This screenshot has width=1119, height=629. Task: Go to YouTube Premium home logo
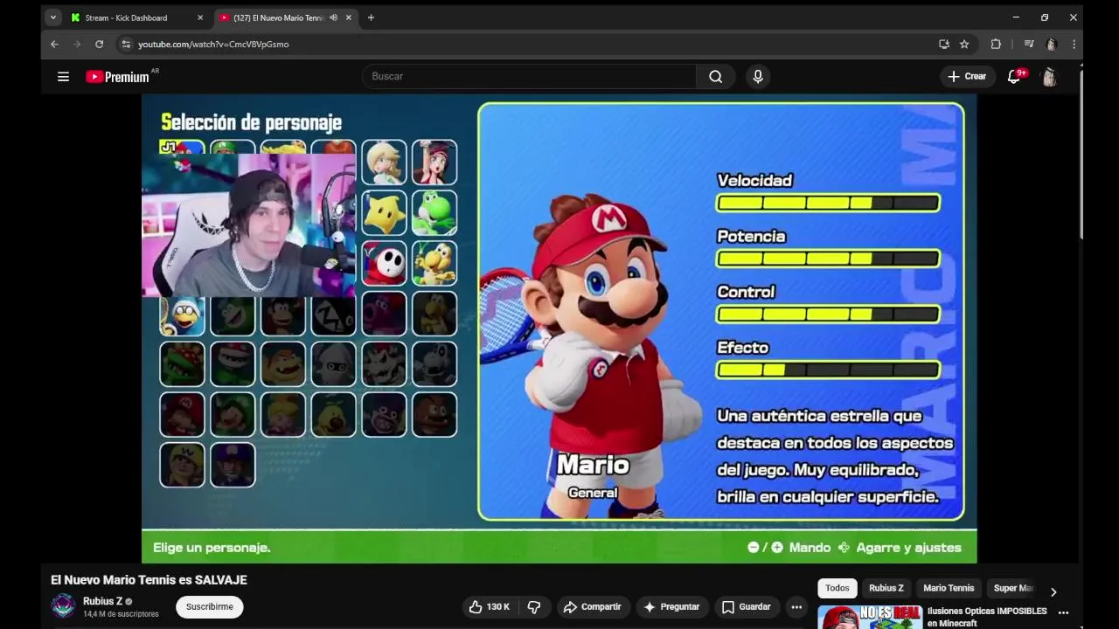[118, 77]
